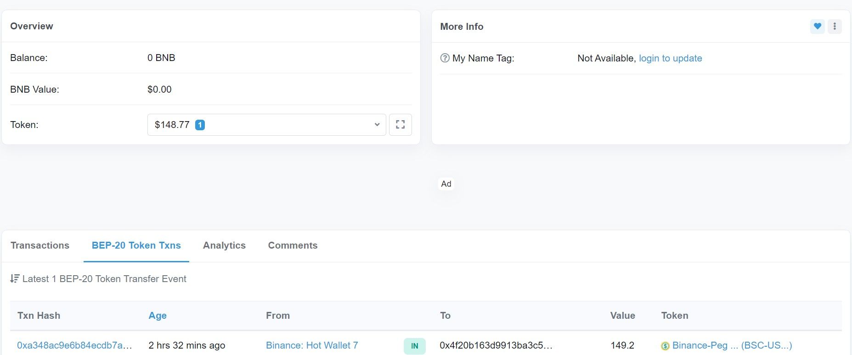Click the IN direction badge

[414, 346]
